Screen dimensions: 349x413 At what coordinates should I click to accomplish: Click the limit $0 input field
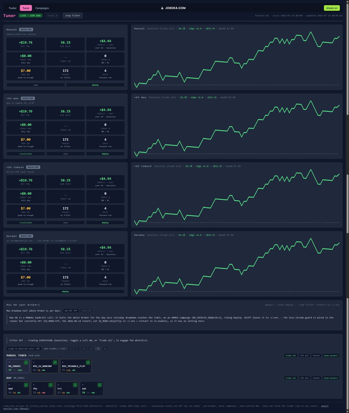tap(86, 311)
